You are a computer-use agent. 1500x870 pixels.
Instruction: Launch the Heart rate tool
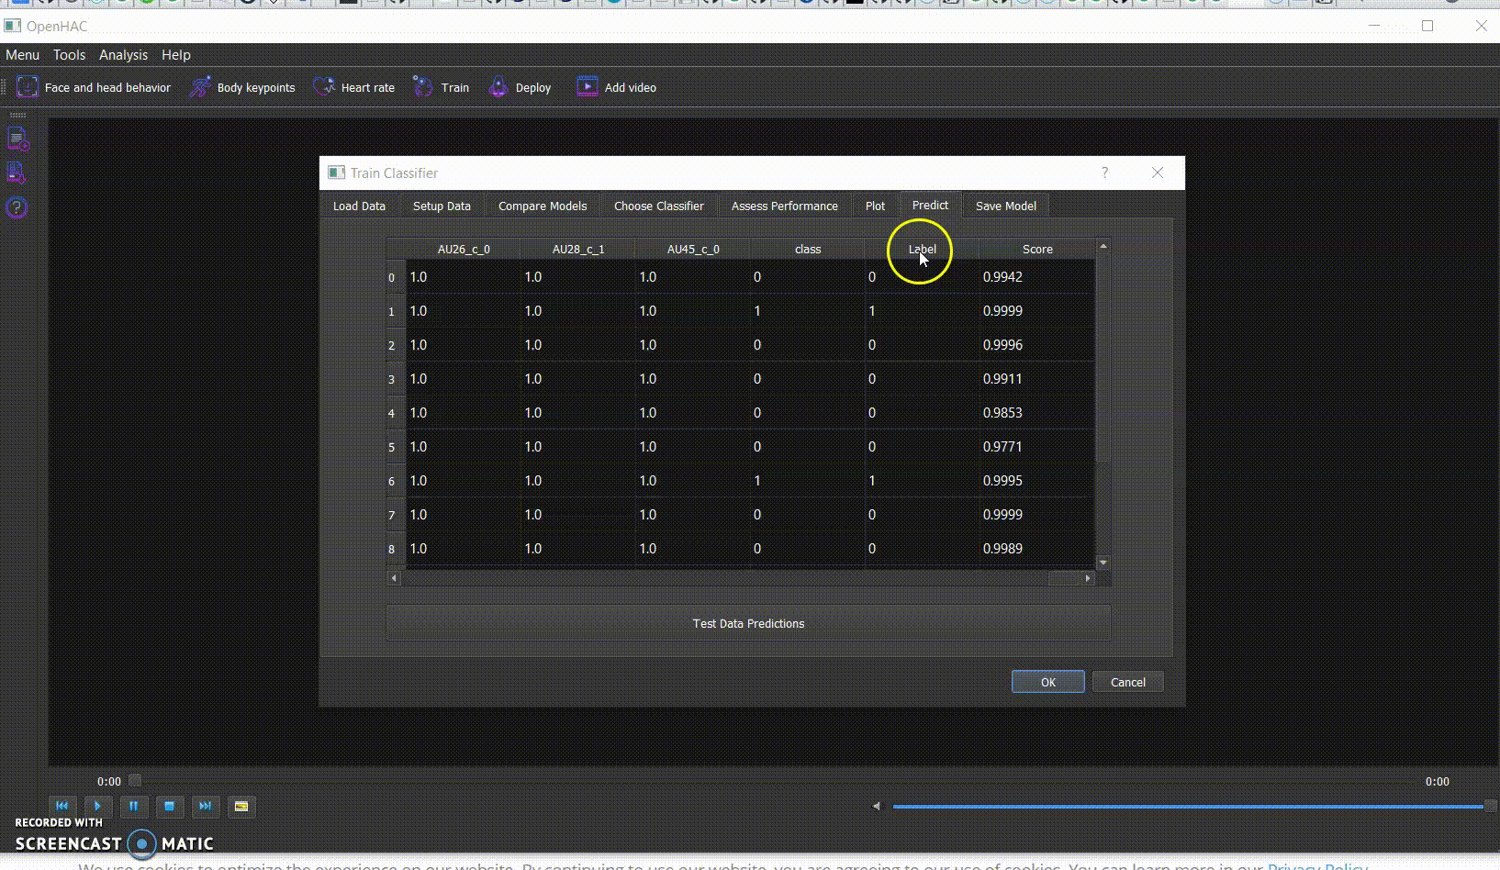coord(324,87)
